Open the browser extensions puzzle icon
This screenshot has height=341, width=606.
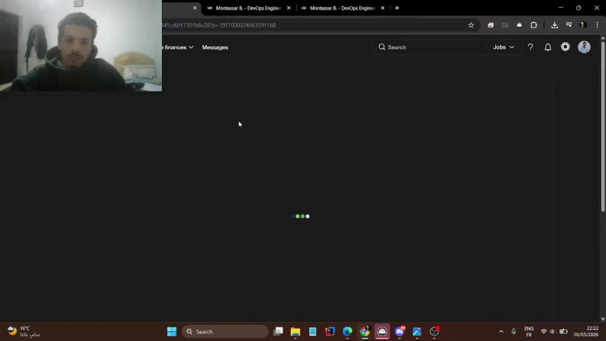[x=533, y=25]
